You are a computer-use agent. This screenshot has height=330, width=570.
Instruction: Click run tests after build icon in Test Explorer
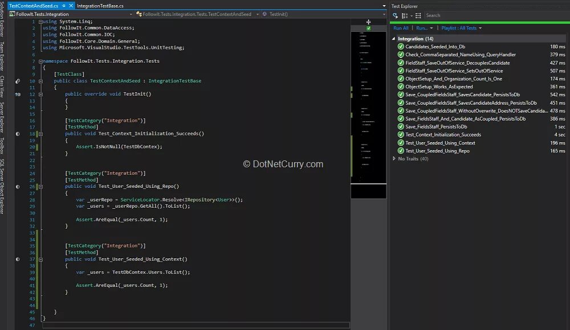pos(396,15)
